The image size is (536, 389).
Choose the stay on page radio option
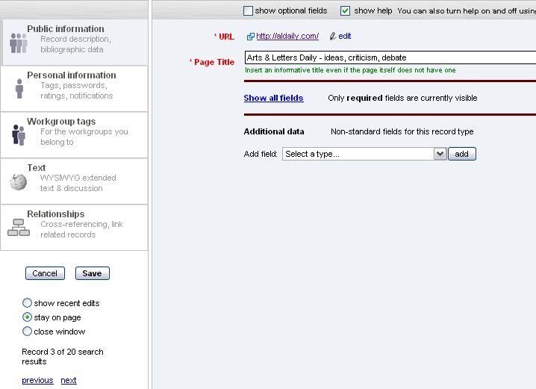28,317
